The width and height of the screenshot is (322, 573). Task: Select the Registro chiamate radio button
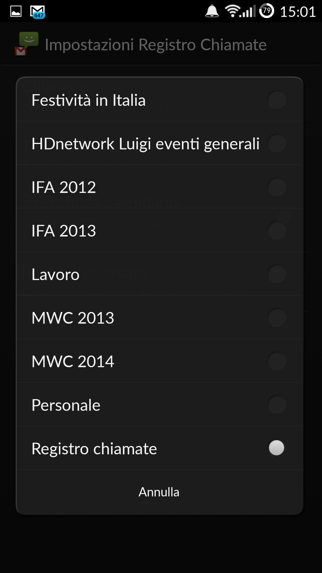tap(277, 448)
